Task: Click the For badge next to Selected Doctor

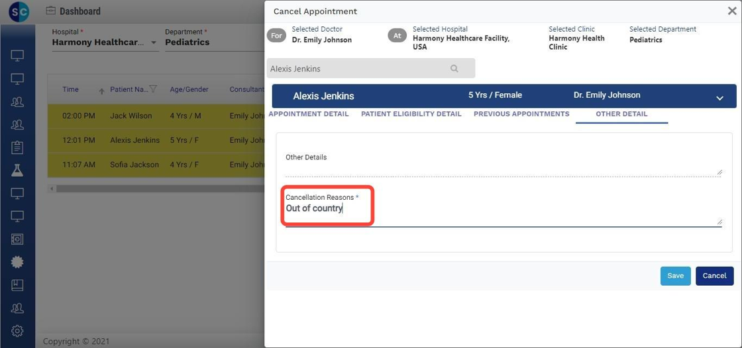Action: coord(276,36)
